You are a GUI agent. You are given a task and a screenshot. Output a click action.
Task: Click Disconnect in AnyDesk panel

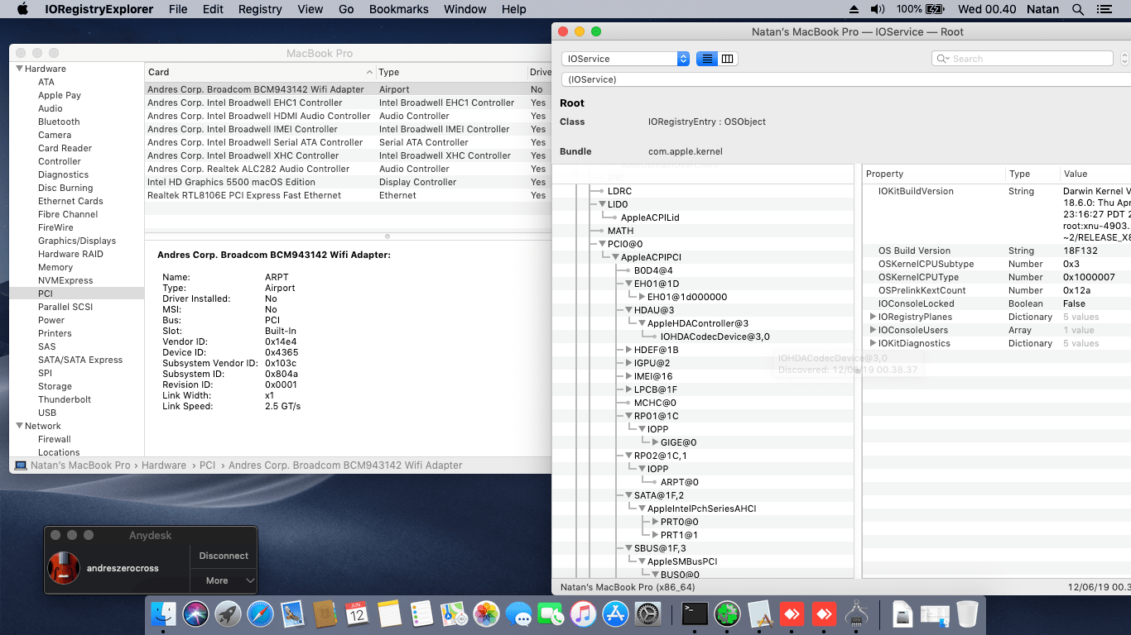tap(224, 556)
